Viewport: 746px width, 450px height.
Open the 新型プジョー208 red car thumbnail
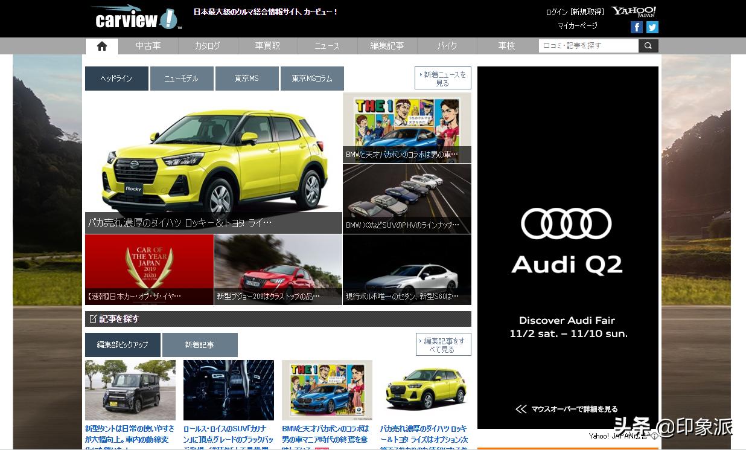[x=278, y=269]
